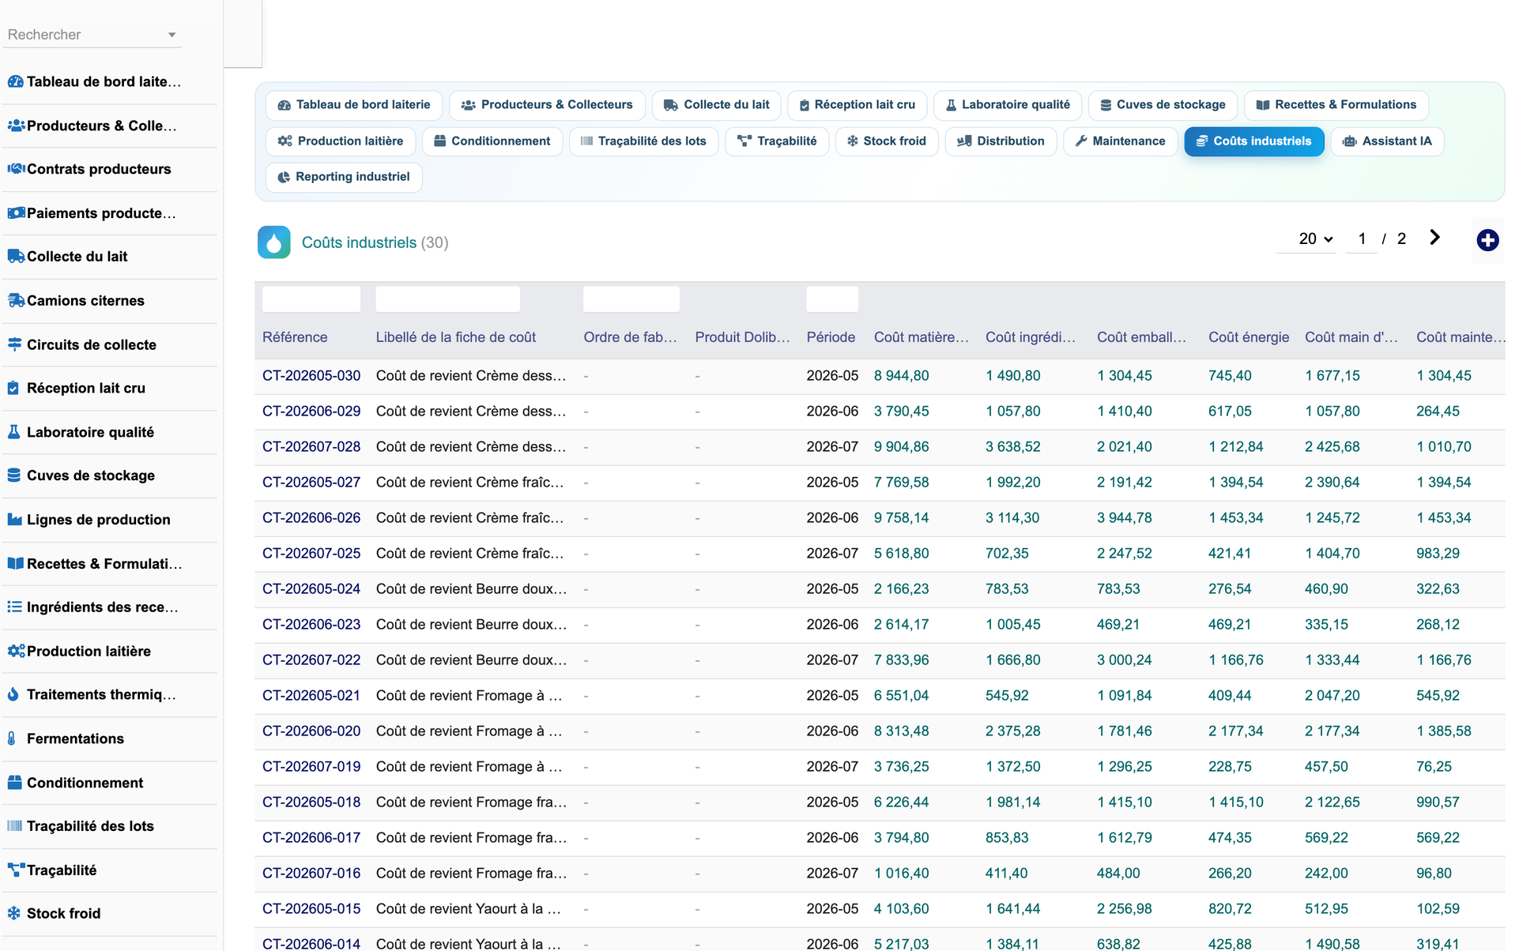Screen dimensions: 1538x951
Task: Open record CT-202605-030
Action: point(311,376)
